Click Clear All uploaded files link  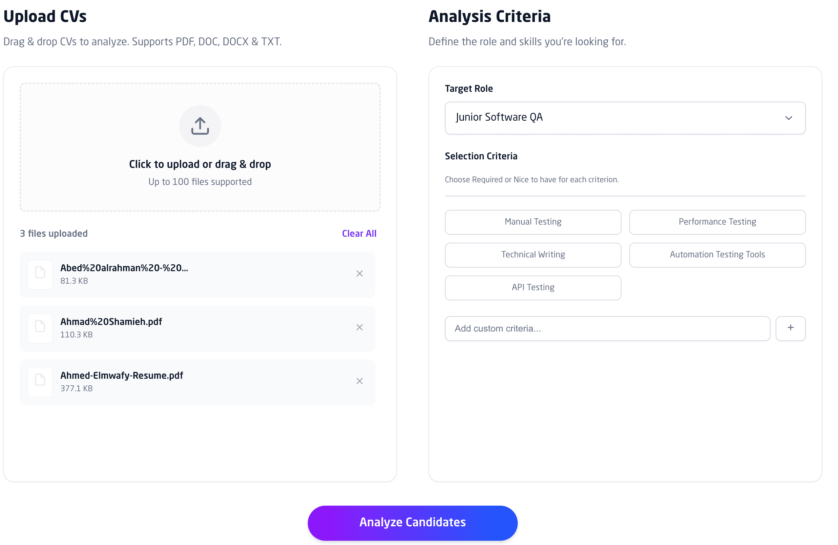tap(359, 233)
